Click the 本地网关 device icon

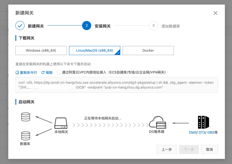tap(61, 123)
